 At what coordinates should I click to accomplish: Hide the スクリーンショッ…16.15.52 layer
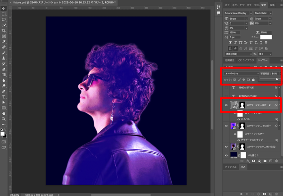click(x=226, y=147)
